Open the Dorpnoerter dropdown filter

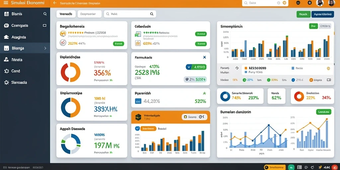click(x=90, y=14)
